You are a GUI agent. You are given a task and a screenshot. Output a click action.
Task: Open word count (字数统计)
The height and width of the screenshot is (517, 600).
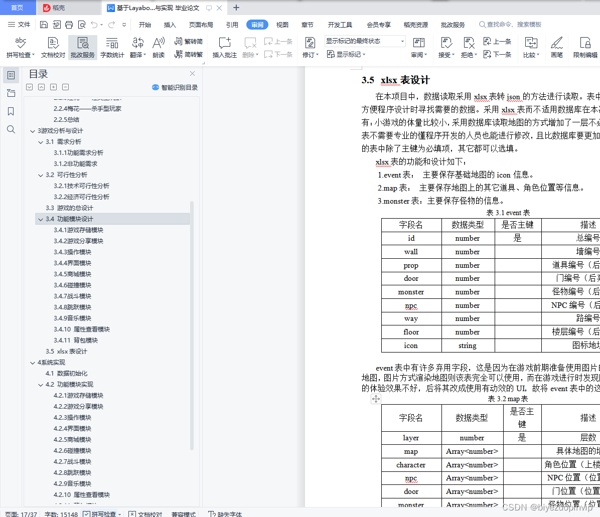pos(112,48)
